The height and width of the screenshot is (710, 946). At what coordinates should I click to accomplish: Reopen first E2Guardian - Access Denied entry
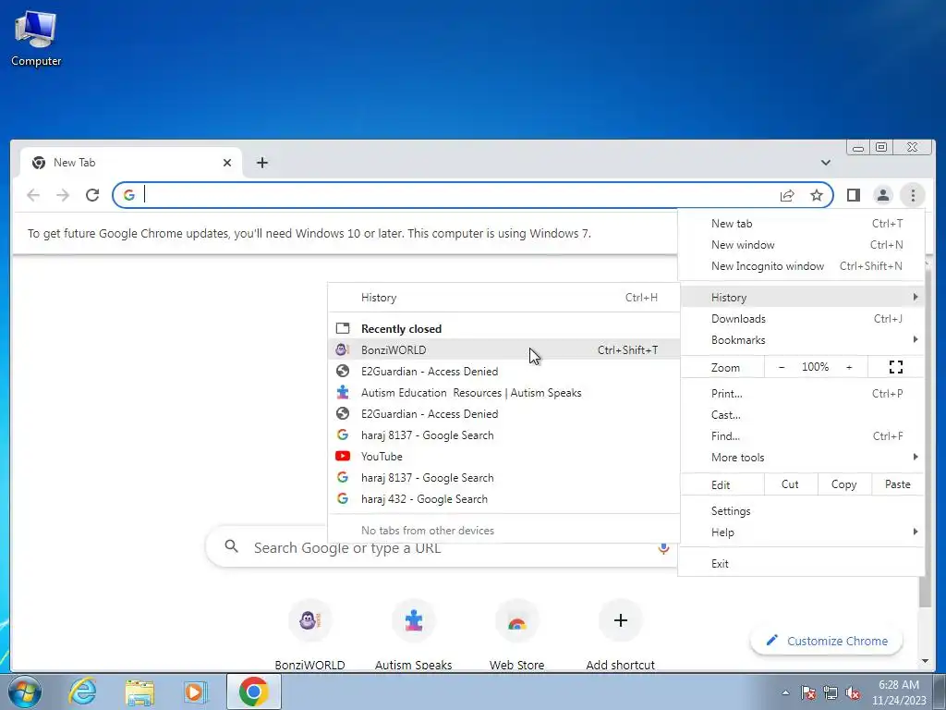pyautogui.click(x=503, y=372)
